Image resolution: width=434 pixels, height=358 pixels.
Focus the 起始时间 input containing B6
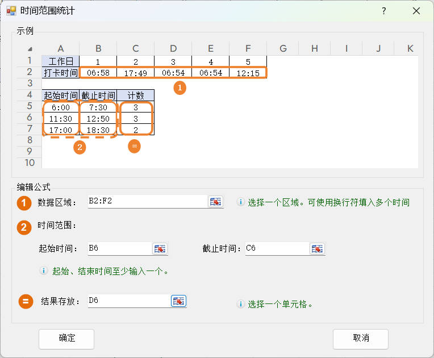point(118,249)
